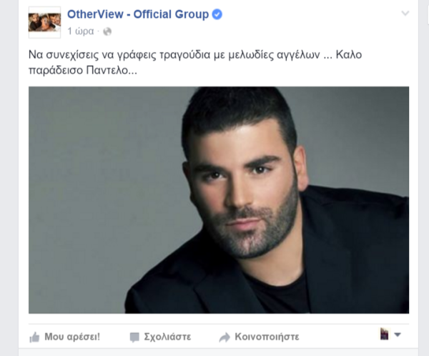Click the comment speech bubble icon
Screen dimensions: 429x356
coord(134,337)
